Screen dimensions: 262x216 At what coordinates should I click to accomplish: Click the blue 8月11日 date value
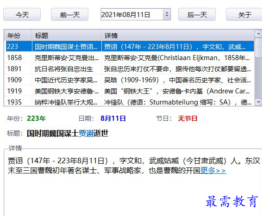point(113,118)
